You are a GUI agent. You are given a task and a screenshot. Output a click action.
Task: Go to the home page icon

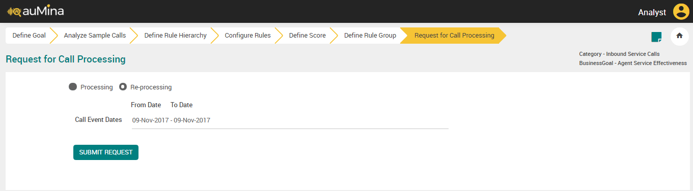tap(679, 36)
